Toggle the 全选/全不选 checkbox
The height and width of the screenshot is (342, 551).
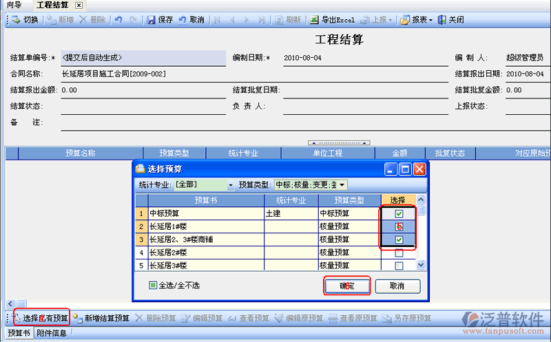pyautogui.click(x=153, y=285)
